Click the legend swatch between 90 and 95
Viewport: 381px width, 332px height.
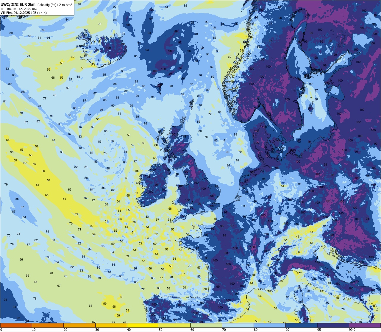pyautogui.click(x=302, y=325)
